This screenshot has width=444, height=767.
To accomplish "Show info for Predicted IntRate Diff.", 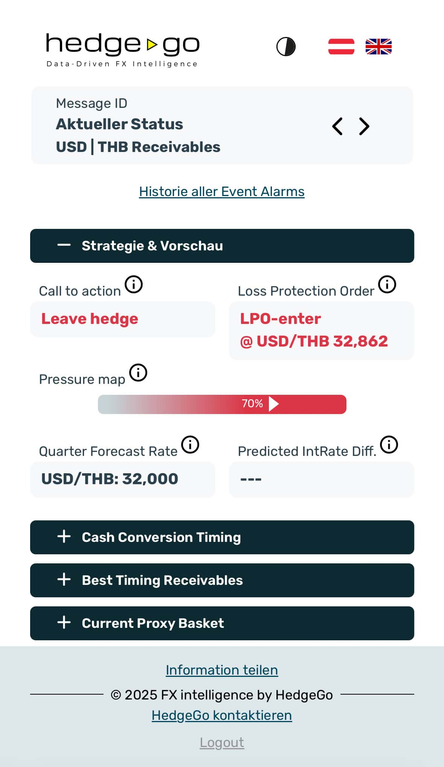I will (389, 445).
